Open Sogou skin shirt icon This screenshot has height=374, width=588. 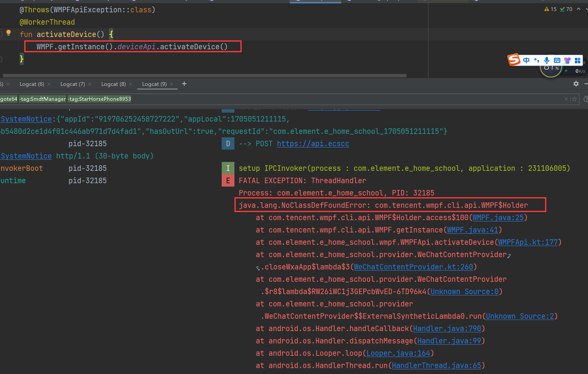567,60
